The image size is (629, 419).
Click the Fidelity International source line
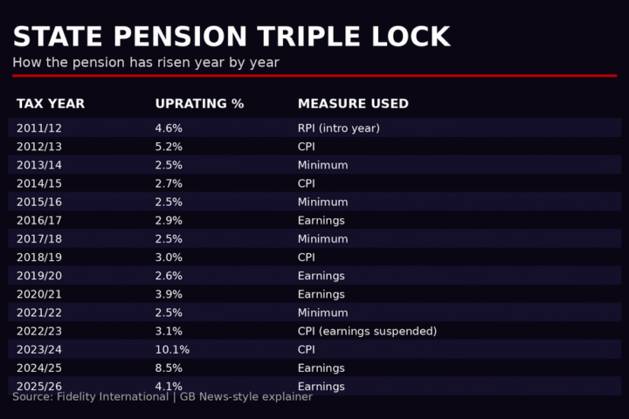pos(162,397)
